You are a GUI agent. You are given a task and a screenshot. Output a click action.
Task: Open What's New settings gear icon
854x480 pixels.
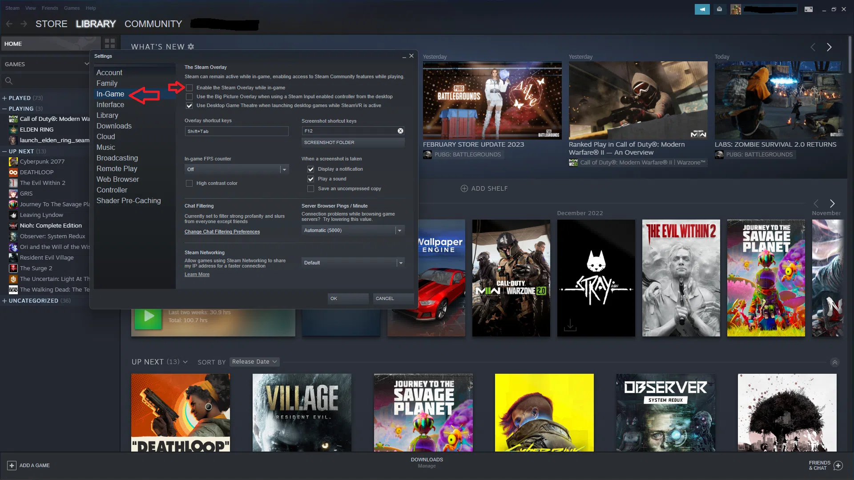pos(191,47)
